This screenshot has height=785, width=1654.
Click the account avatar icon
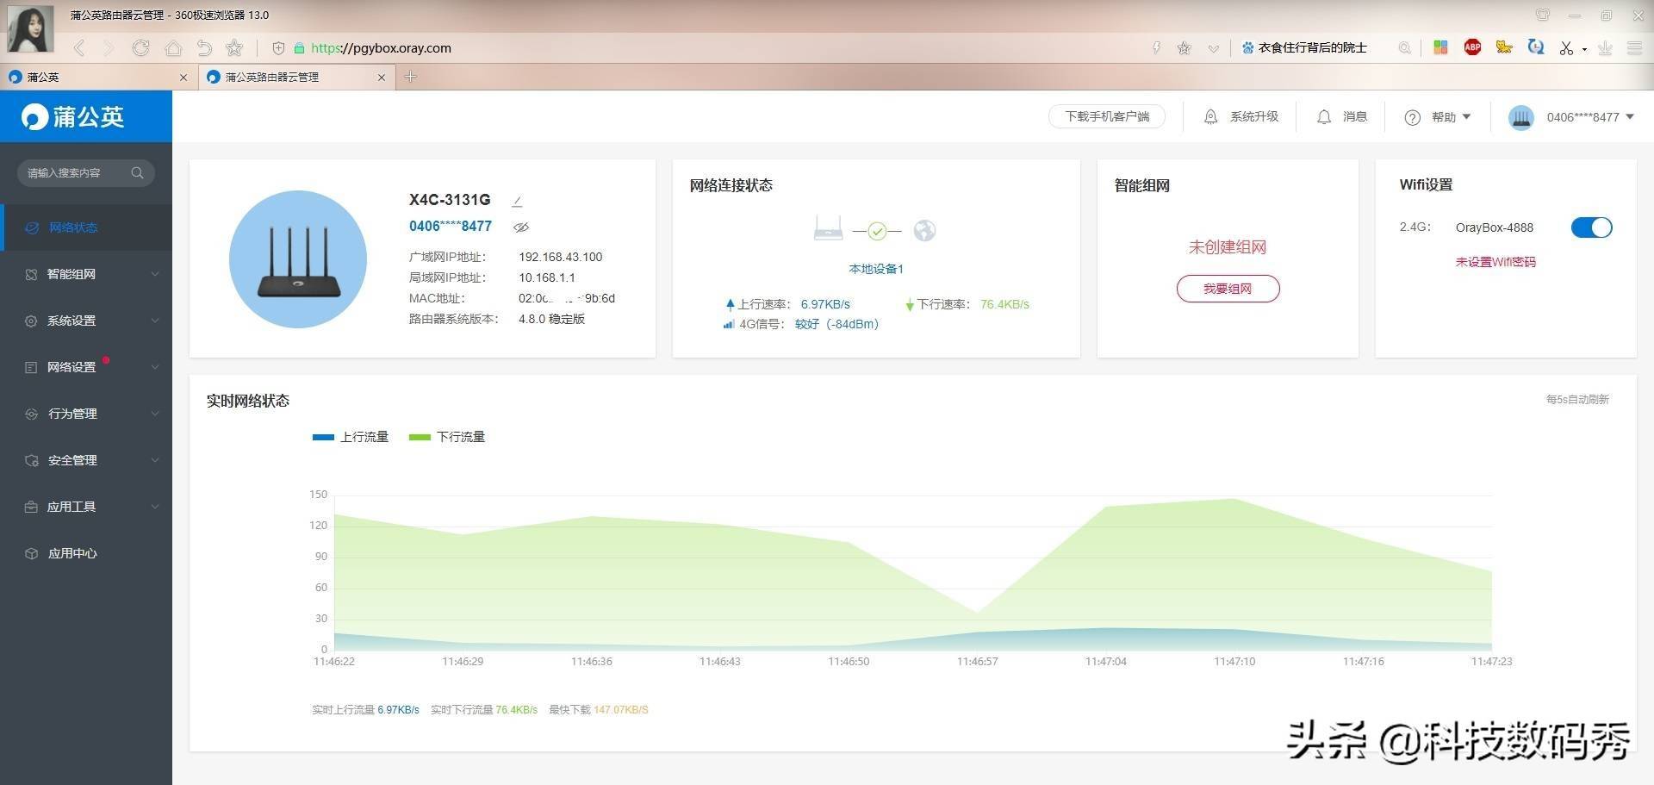tap(1521, 117)
